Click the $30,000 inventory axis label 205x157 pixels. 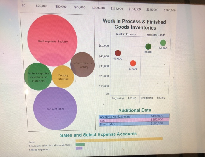point(104,66)
